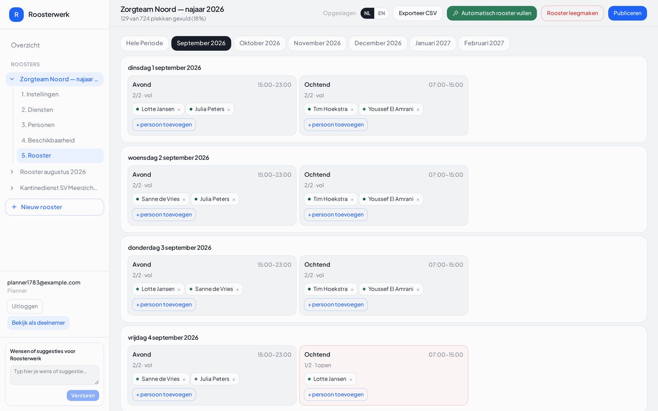
Task: Select the Hele Periode tab
Action: pyautogui.click(x=144, y=43)
